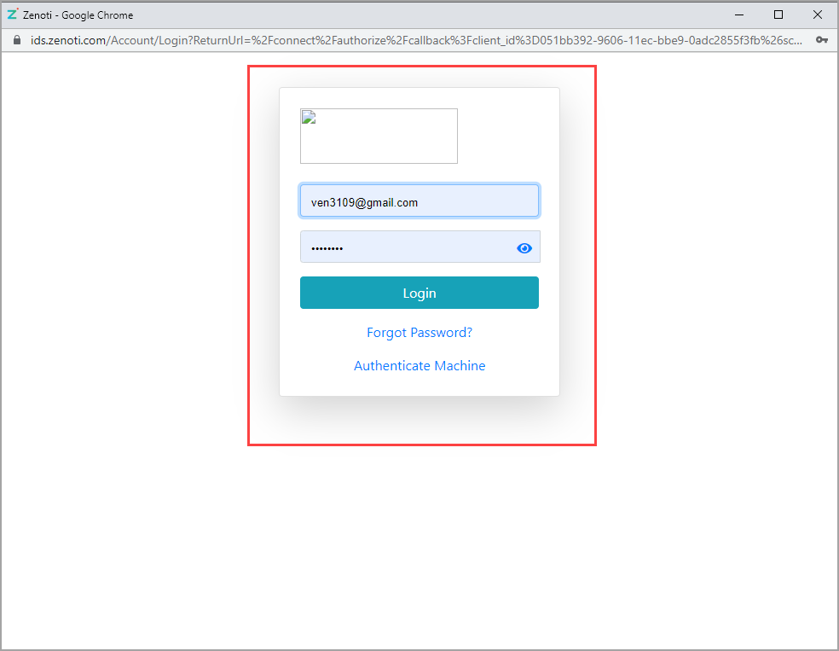Click the padlock icon in address bar

[x=16, y=40]
